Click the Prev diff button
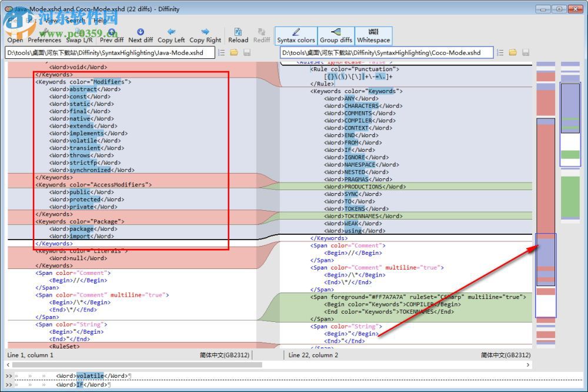Viewport: 588px width, 392px height. 112,36
